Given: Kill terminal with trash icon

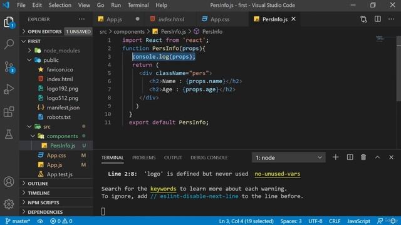Looking at the screenshot, I should click(x=363, y=157).
